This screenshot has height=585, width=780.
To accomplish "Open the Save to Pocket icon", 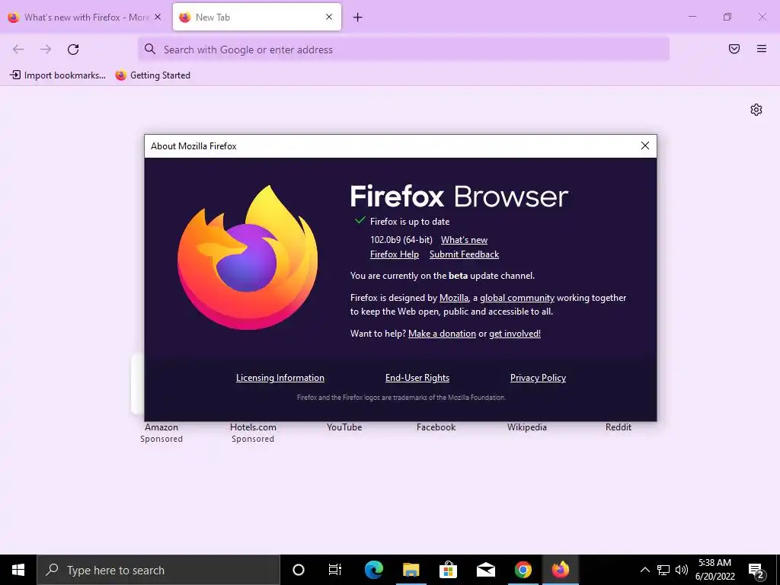I will click(734, 49).
